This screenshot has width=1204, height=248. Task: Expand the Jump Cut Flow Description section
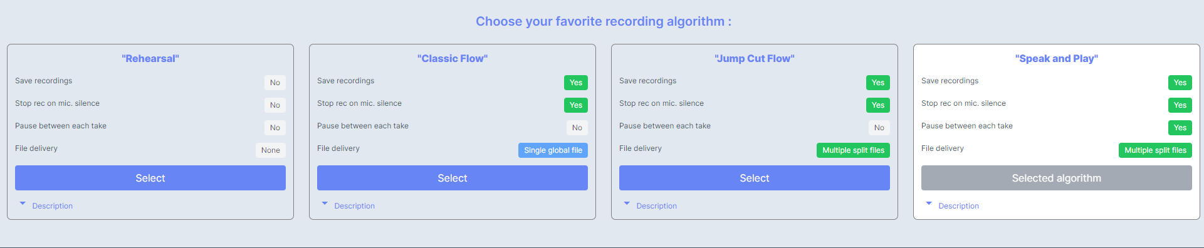tap(651, 205)
